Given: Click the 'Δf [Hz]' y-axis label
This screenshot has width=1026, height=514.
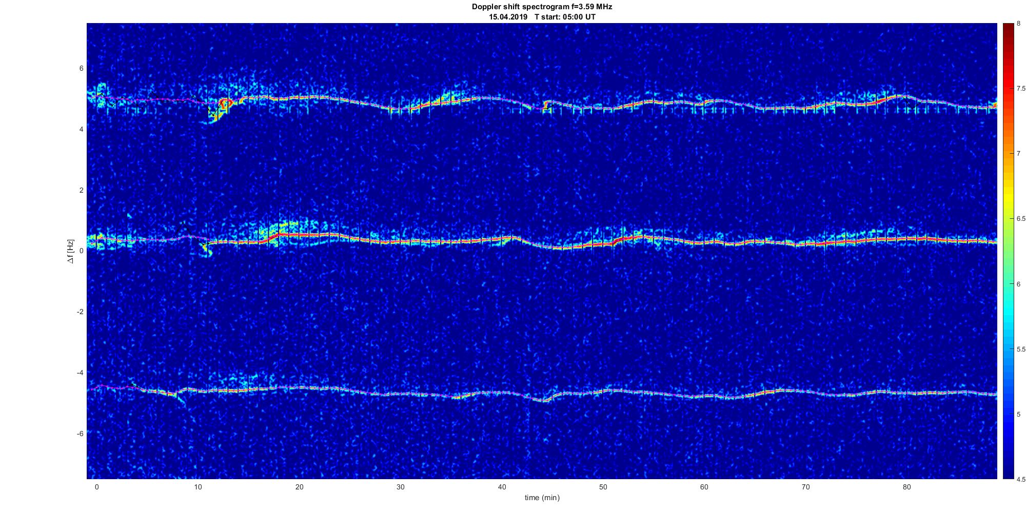Looking at the screenshot, I should (x=71, y=251).
